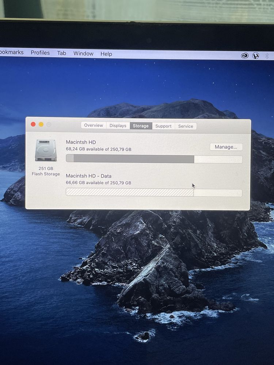Click the 251 GB label
The width and height of the screenshot is (274, 365).
(46, 168)
